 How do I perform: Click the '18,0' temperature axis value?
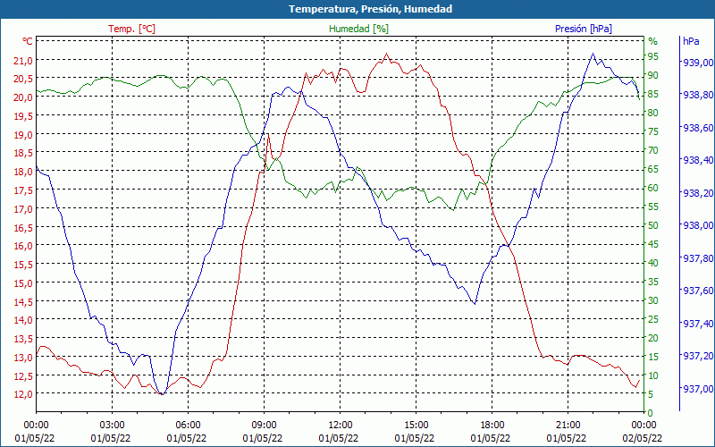point(23,172)
